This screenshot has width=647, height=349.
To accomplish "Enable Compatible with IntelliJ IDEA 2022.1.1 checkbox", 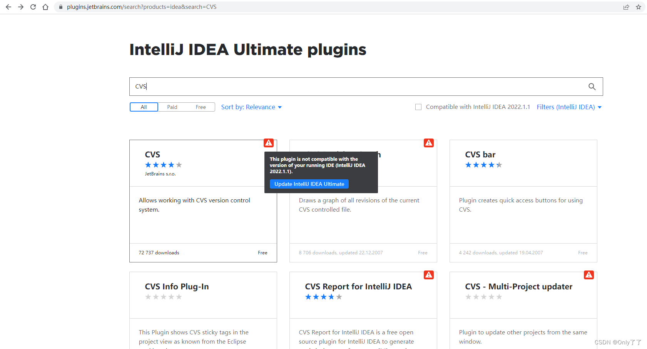I will pyautogui.click(x=418, y=107).
